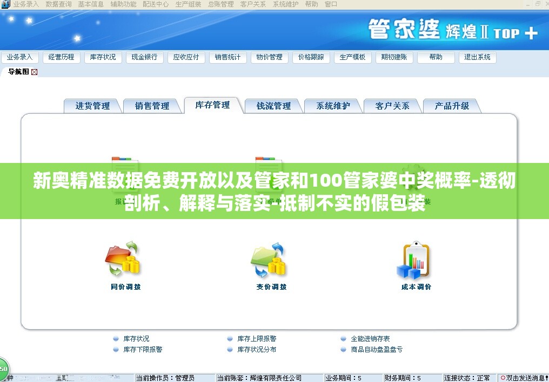Open the 库存上限报警 link

(257, 339)
